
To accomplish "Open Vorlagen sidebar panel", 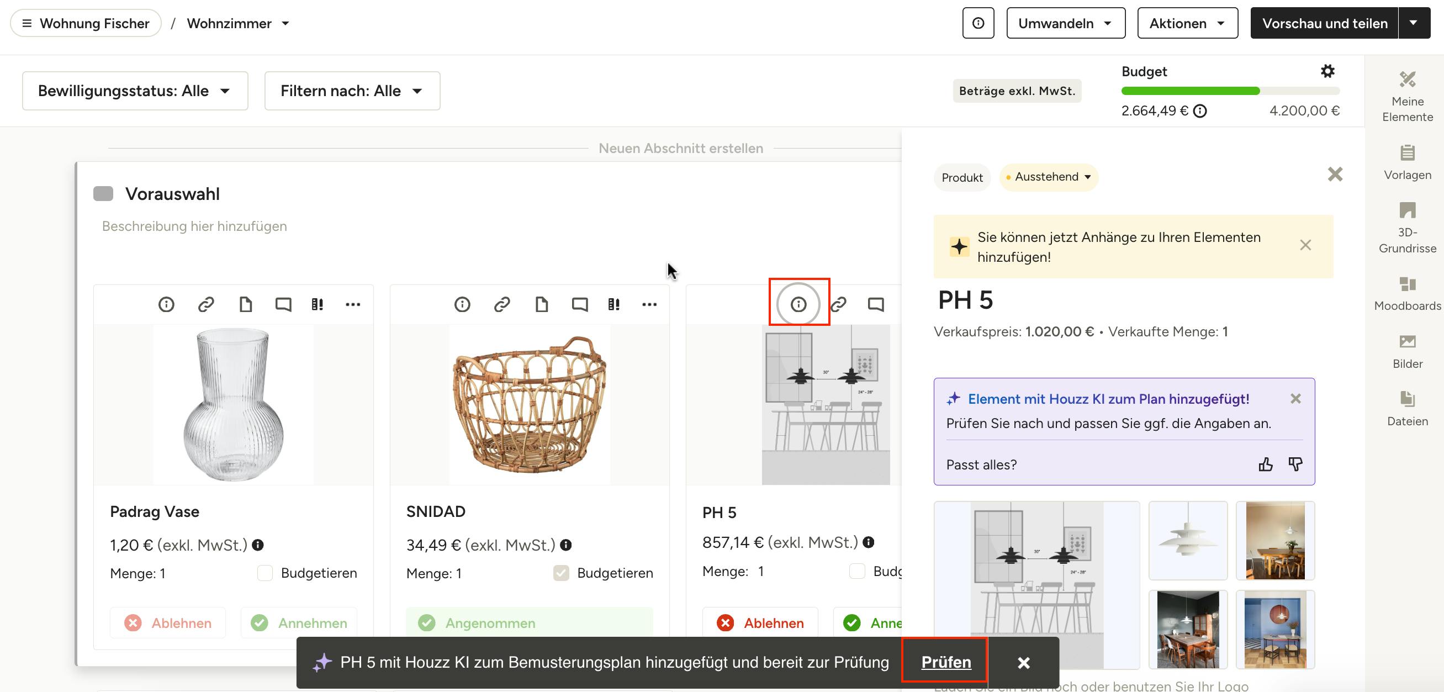I will pyautogui.click(x=1407, y=162).
